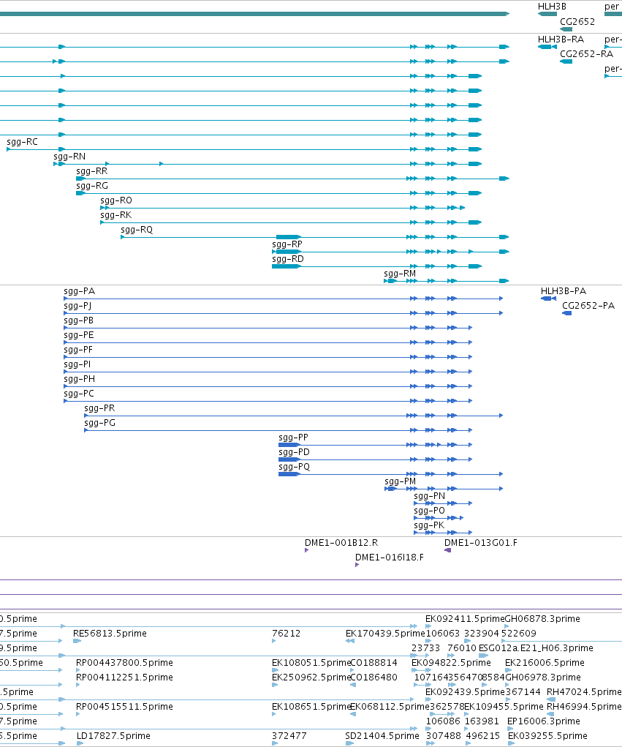Select the RP004112251.5prime EST label
Viewport: 622px width, 747px height.
click(x=125, y=677)
